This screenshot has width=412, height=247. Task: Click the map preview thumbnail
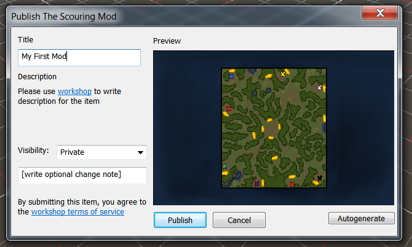point(274,128)
